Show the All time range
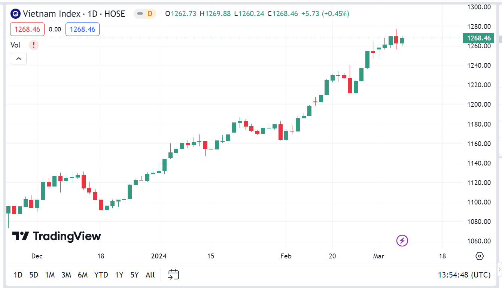 tap(150, 275)
